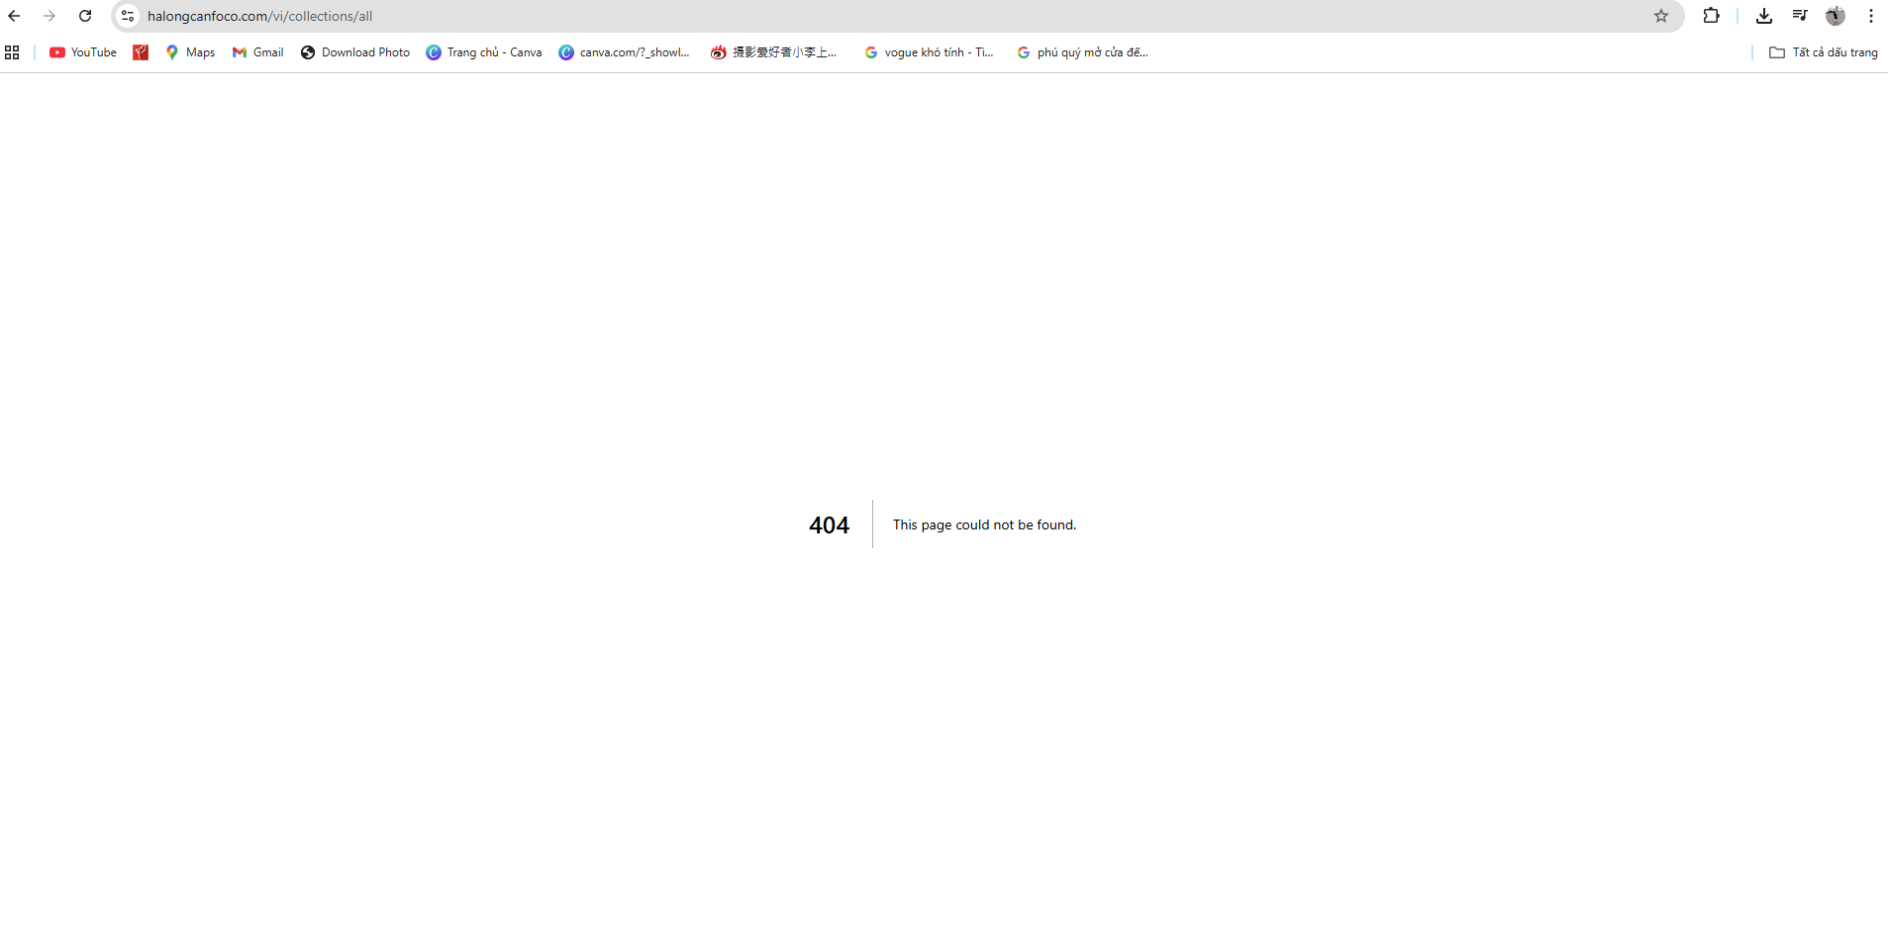
Task: Open the Trang chủ - Canva bookmark
Action: coord(484,52)
